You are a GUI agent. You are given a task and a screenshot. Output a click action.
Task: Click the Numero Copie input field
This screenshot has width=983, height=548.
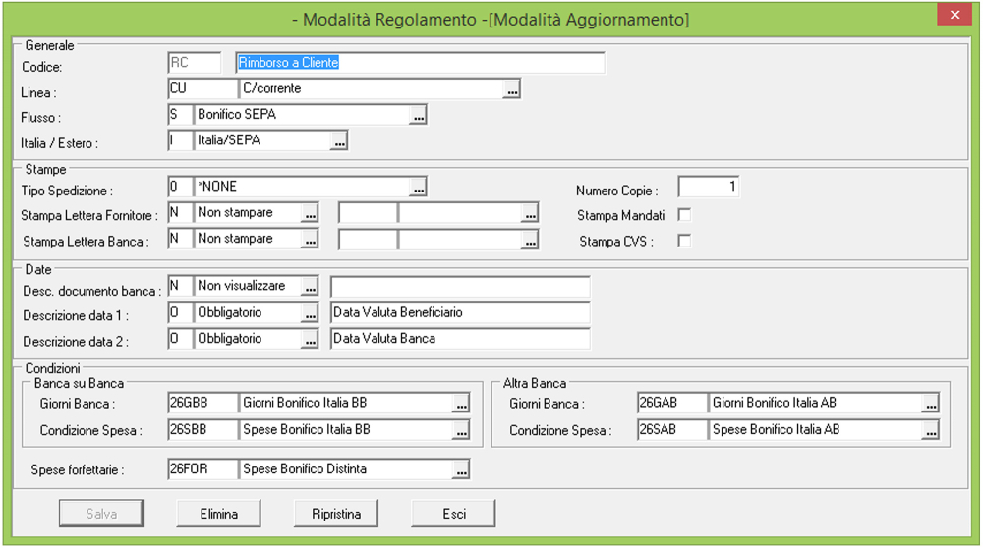[709, 187]
